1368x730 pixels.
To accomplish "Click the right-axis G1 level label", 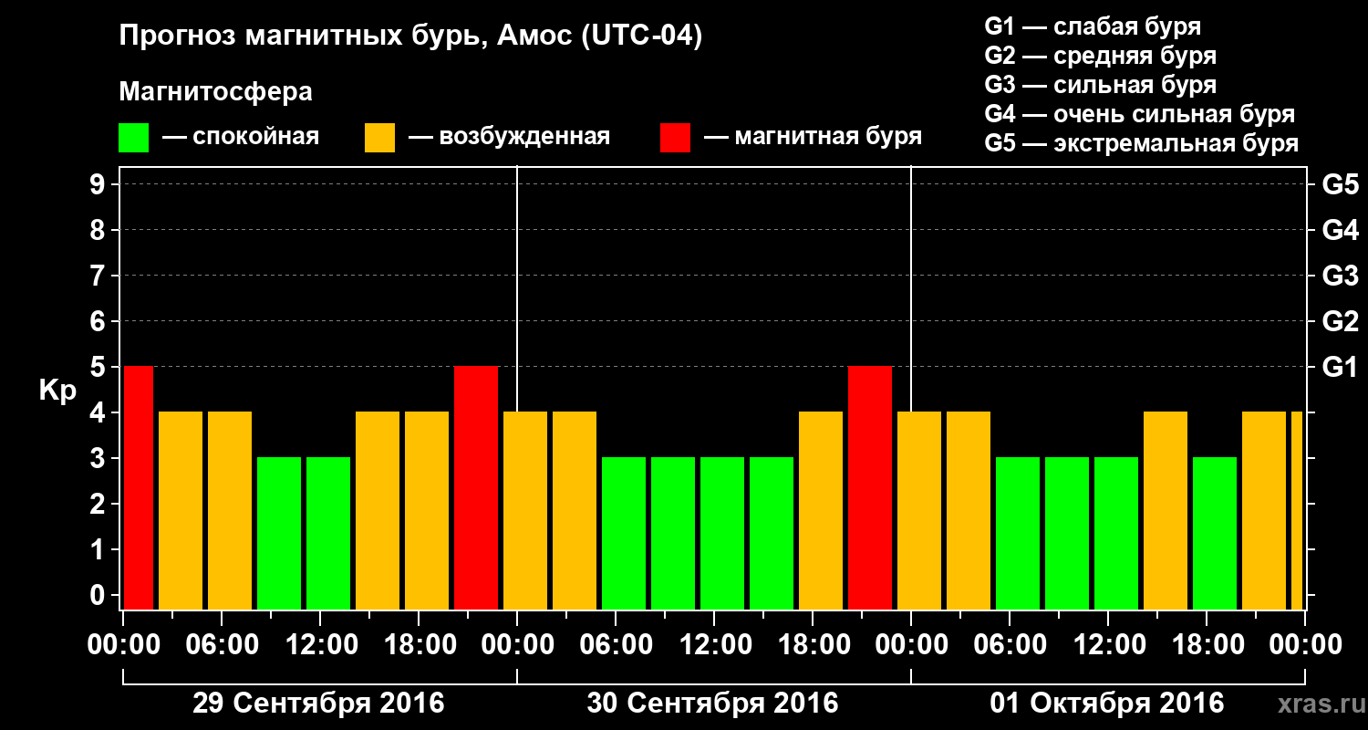I will point(1341,368).
